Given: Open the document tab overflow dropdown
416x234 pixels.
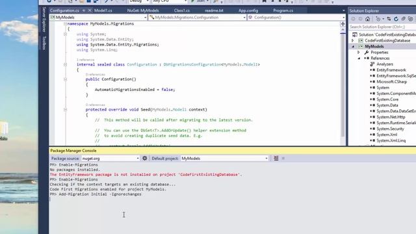Looking at the screenshot, I should pyautogui.click(x=344, y=10).
